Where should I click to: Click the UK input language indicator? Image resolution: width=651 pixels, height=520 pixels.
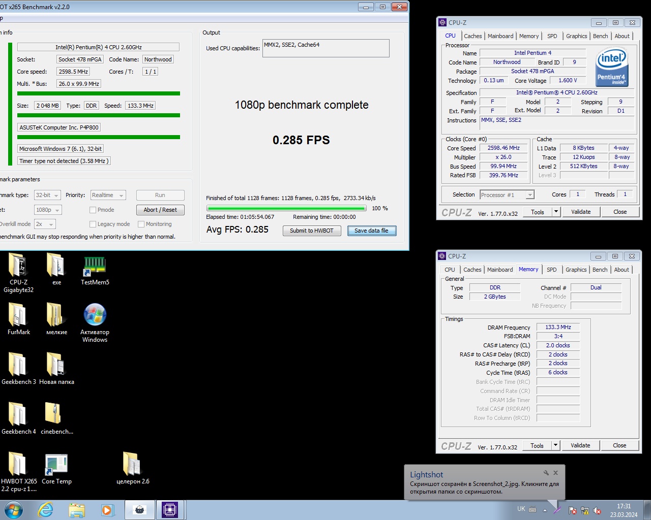(521, 509)
